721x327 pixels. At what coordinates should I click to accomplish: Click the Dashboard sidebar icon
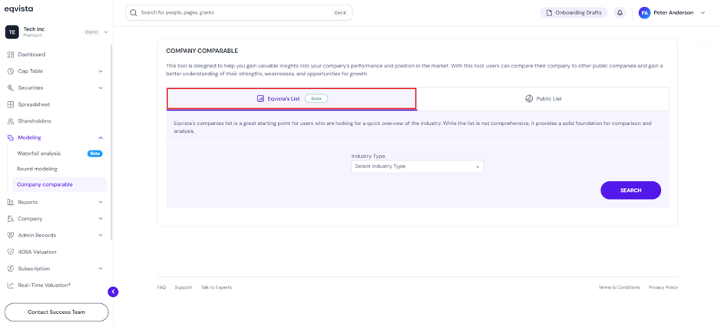(11, 54)
